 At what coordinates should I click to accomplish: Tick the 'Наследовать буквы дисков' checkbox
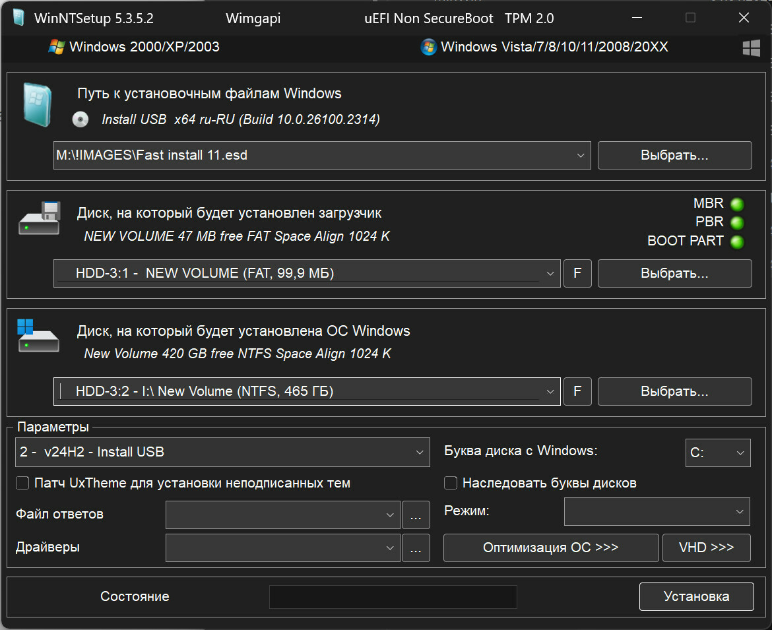pyautogui.click(x=451, y=483)
